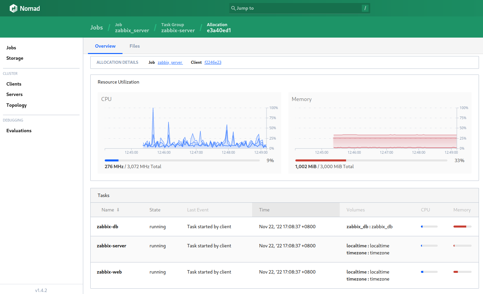This screenshot has height=294, width=483.
Task: Open the zabbix-db task row
Action: (x=284, y=227)
